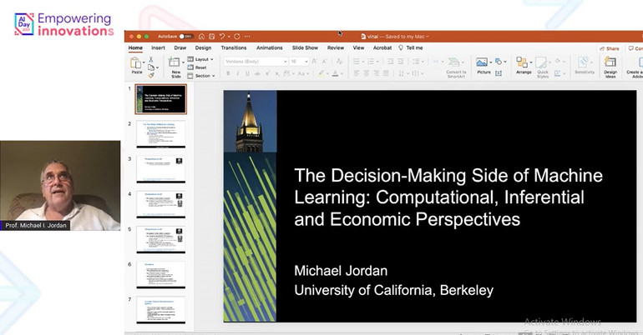The image size is (643, 335).
Task: Open the Picture insert tool
Action: pyautogui.click(x=483, y=65)
